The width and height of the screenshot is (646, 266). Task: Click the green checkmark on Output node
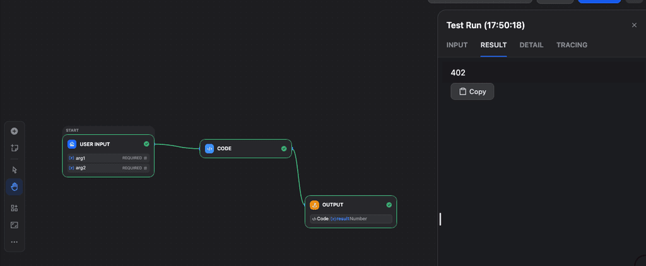pos(389,205)
